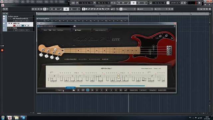Click Tab Player skip to end button
Screen dimensions: 213x120
tap(120, 90)
